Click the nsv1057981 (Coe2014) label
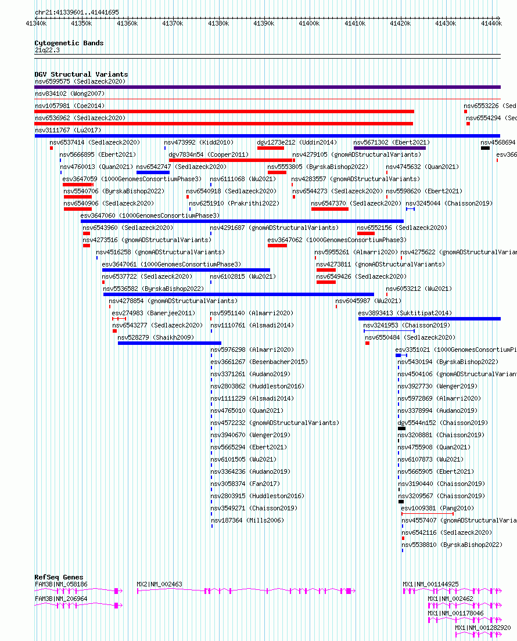The height and width of the screenshot is (641, 517). point(70,106)
